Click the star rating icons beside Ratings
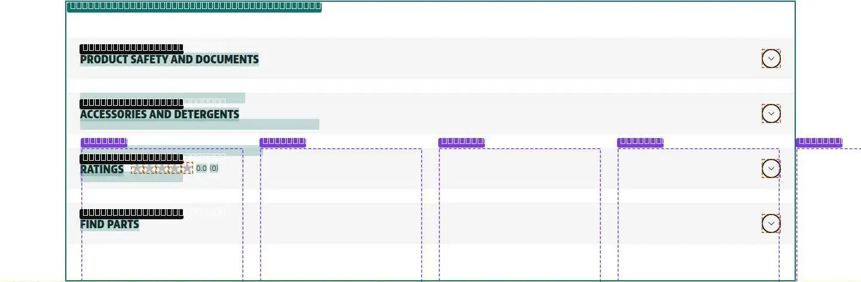 click(162, 168)
